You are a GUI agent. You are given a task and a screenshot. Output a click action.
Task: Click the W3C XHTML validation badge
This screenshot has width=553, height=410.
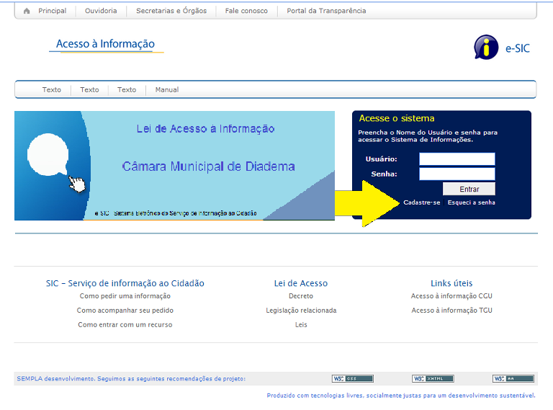point(433,379)
